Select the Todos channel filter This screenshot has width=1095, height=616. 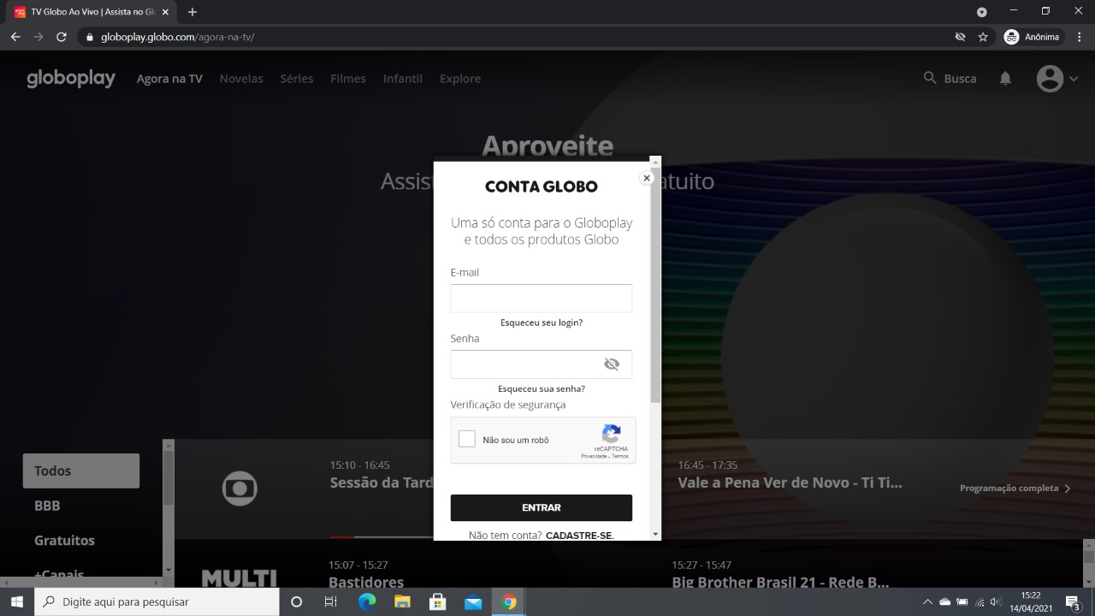pos(81,471)
